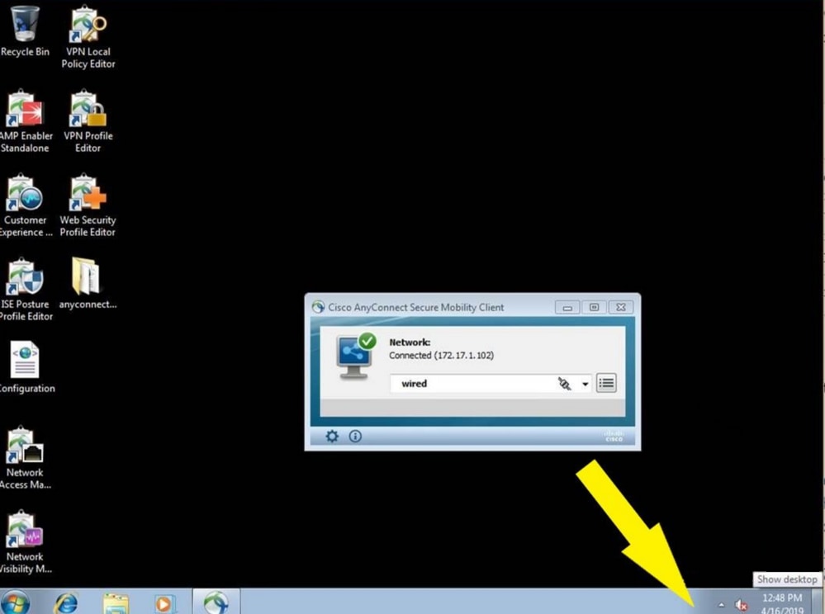Open Windows Explorer from taskbar
825x614 pixels.
116,603
